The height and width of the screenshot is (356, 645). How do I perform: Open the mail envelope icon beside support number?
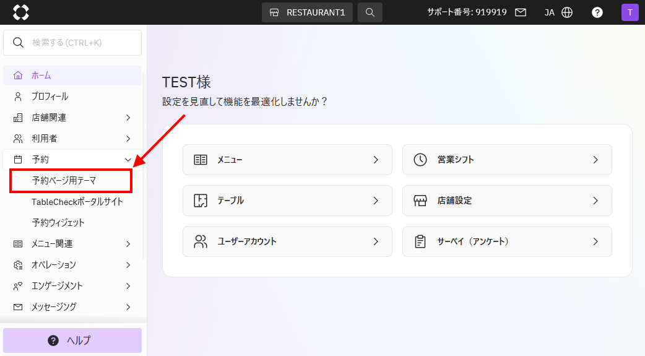click(521, 12)
